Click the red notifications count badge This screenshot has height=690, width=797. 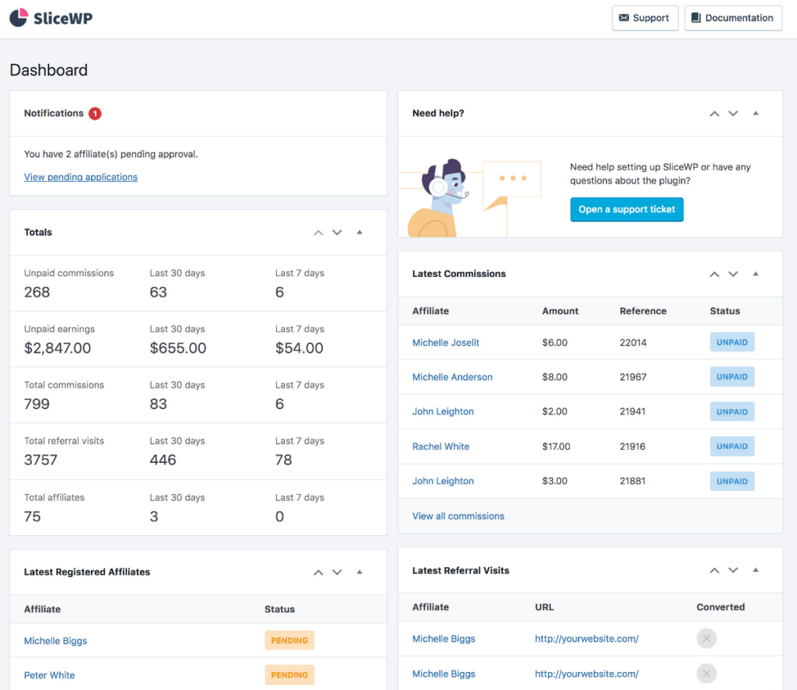(x=94, y=113)
